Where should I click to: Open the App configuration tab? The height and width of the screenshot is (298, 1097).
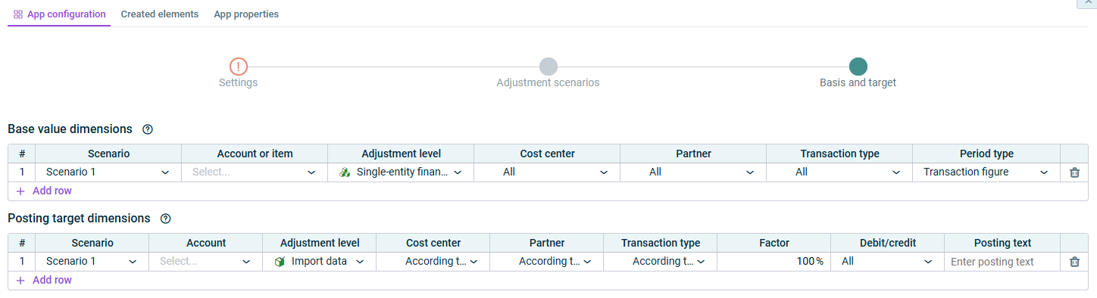click(x=59, y=14)
